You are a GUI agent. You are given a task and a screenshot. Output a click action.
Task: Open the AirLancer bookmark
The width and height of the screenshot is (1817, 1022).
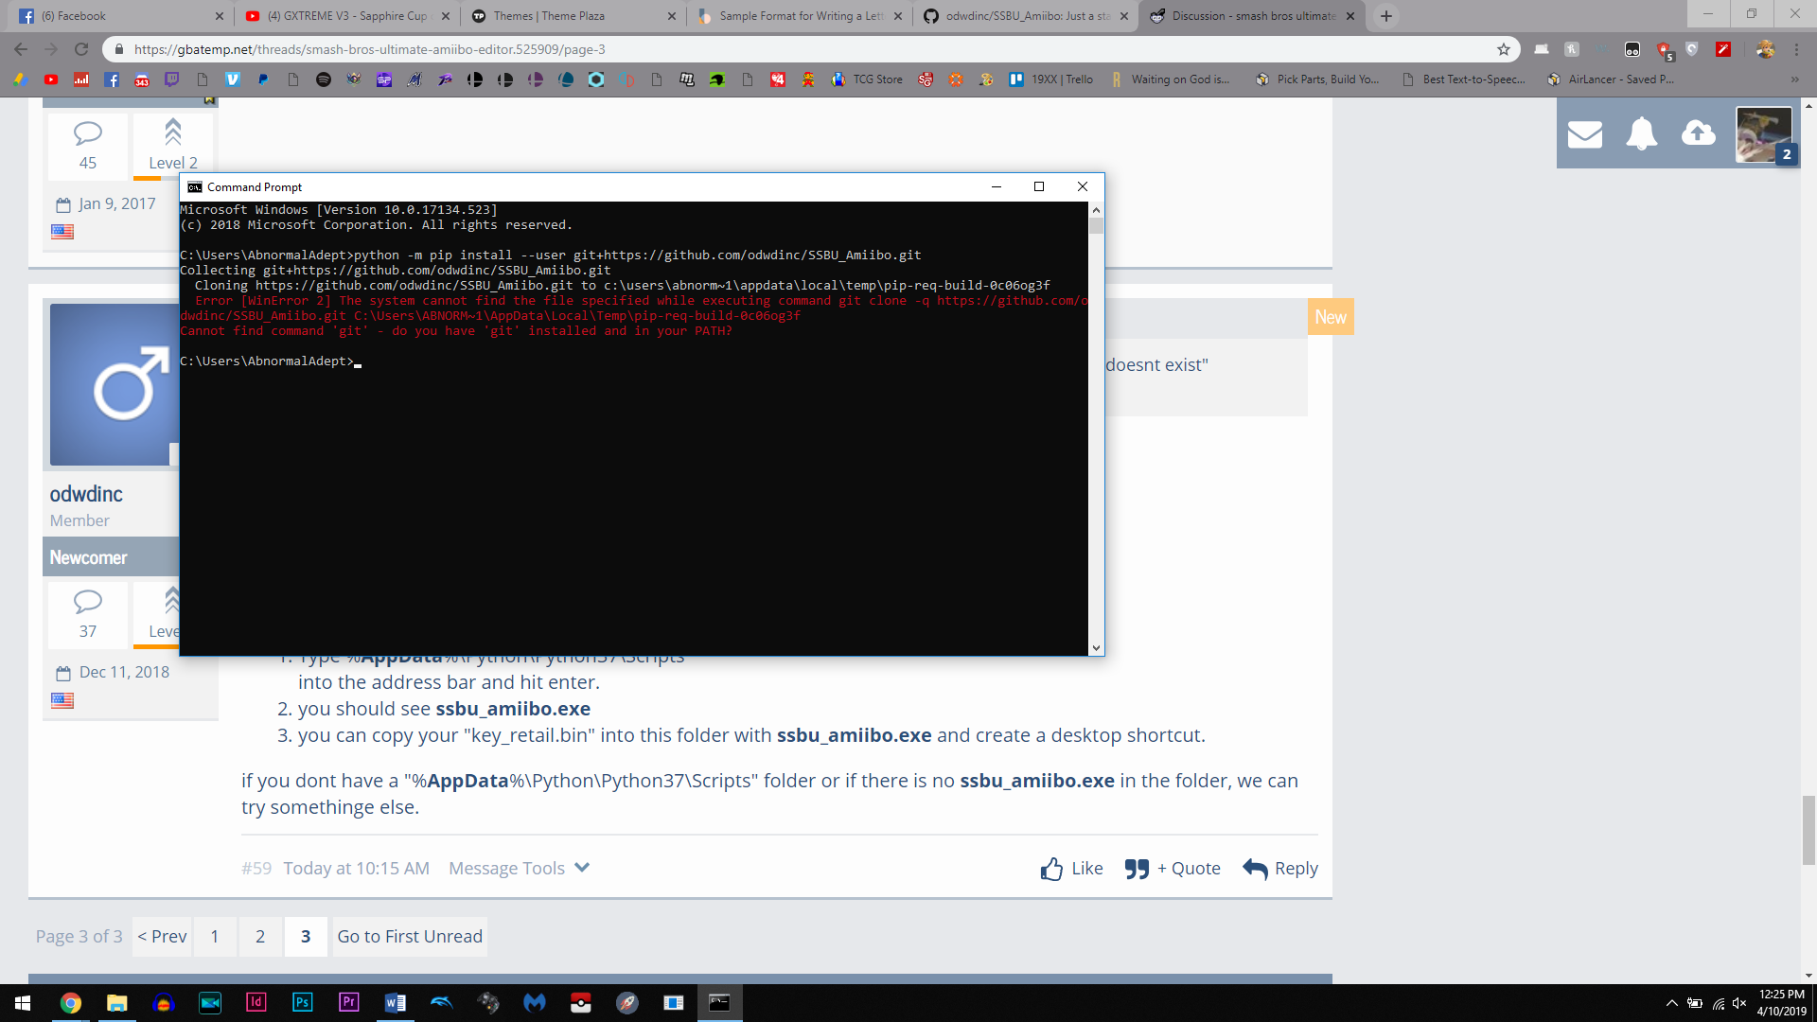1611,79
